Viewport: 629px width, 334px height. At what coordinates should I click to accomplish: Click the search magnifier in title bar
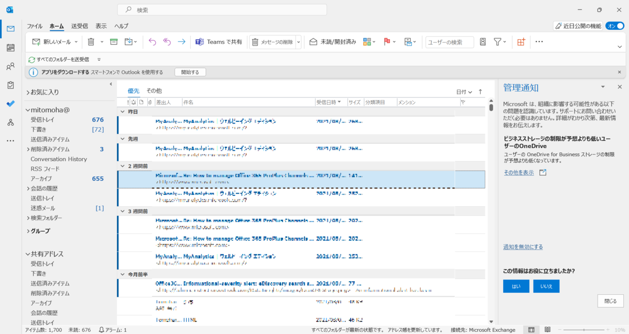click(128, 10)
